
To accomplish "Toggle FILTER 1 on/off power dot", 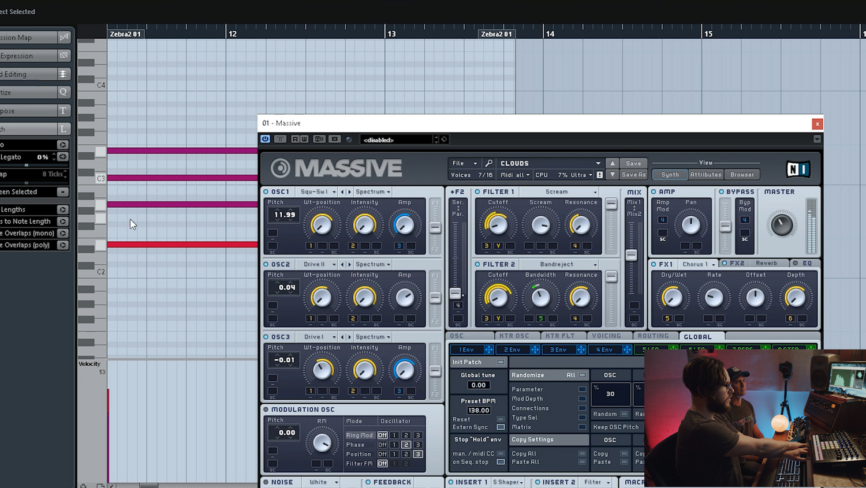I will click(x=477, y=192).
